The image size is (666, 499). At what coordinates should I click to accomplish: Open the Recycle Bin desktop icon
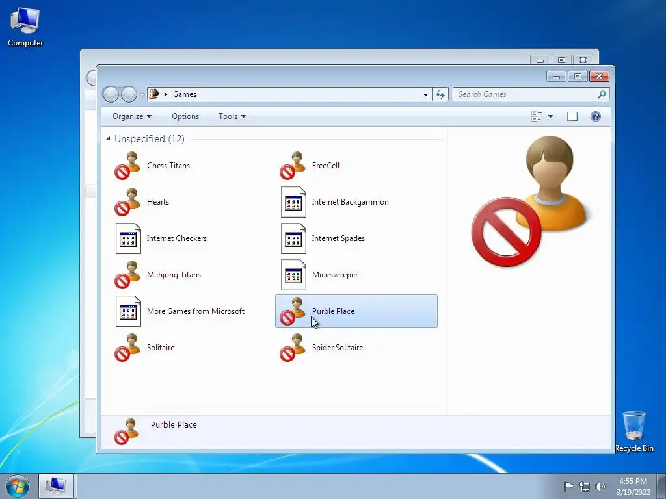[634, 431]
